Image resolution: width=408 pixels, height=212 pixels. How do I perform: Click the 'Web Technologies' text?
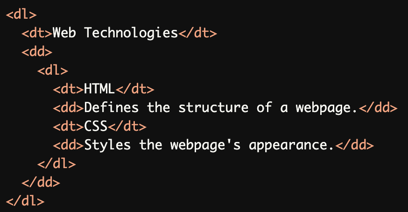[x=115, y=33]
